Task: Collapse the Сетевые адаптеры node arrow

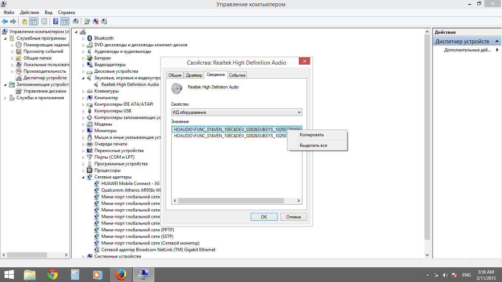Action: pyautogui.click(x=83, y=177)
